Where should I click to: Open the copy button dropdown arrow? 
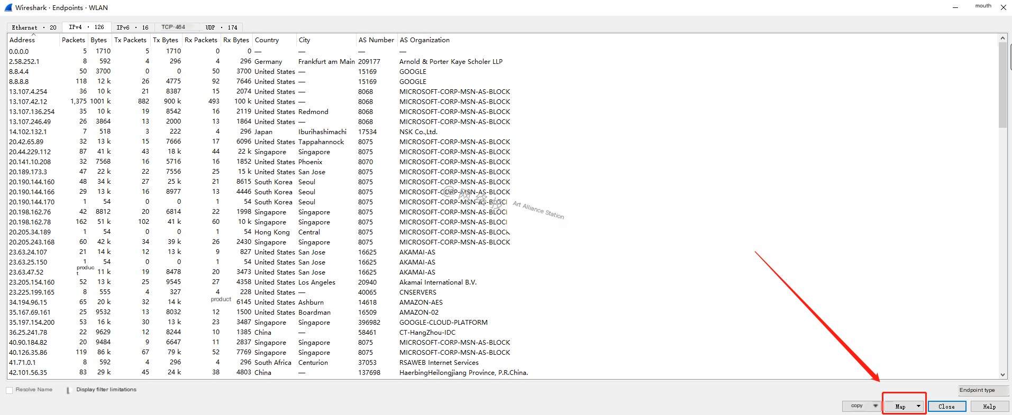pos(876,406)
